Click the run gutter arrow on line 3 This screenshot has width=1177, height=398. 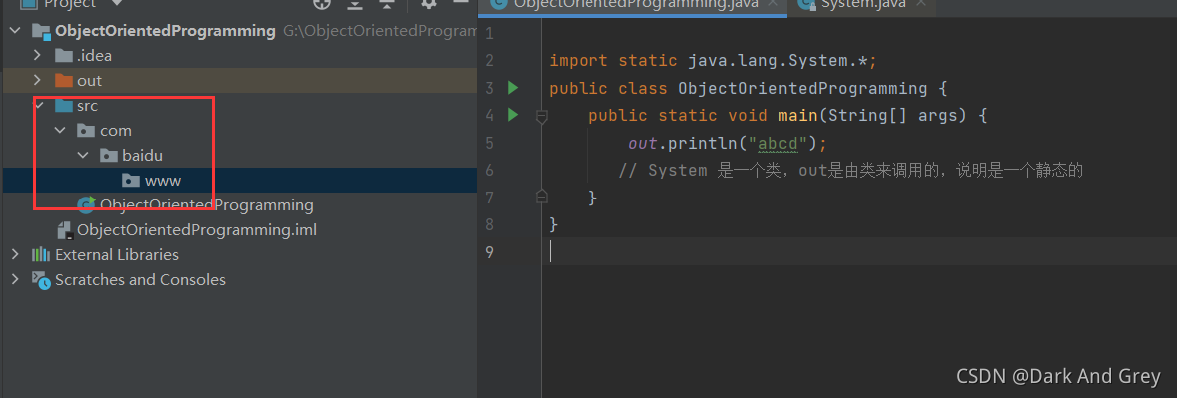point(513,88)
